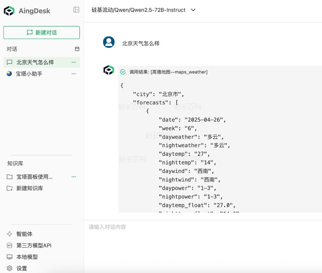Viewport: 322px width, 273px height.
Task: Click the gear icon beside 设置
Action: [10, 268]
